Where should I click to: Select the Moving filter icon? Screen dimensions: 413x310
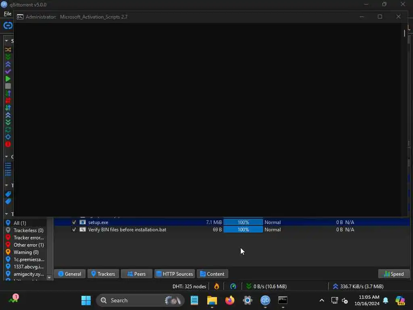tap(8, 137)
